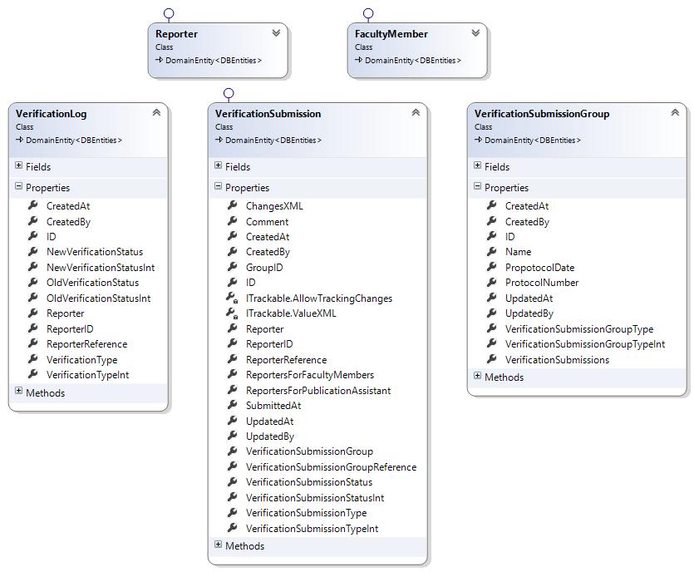Select ReporterID property in VerificationSubmission
694x572 pixels.
(x=269, y=344)
